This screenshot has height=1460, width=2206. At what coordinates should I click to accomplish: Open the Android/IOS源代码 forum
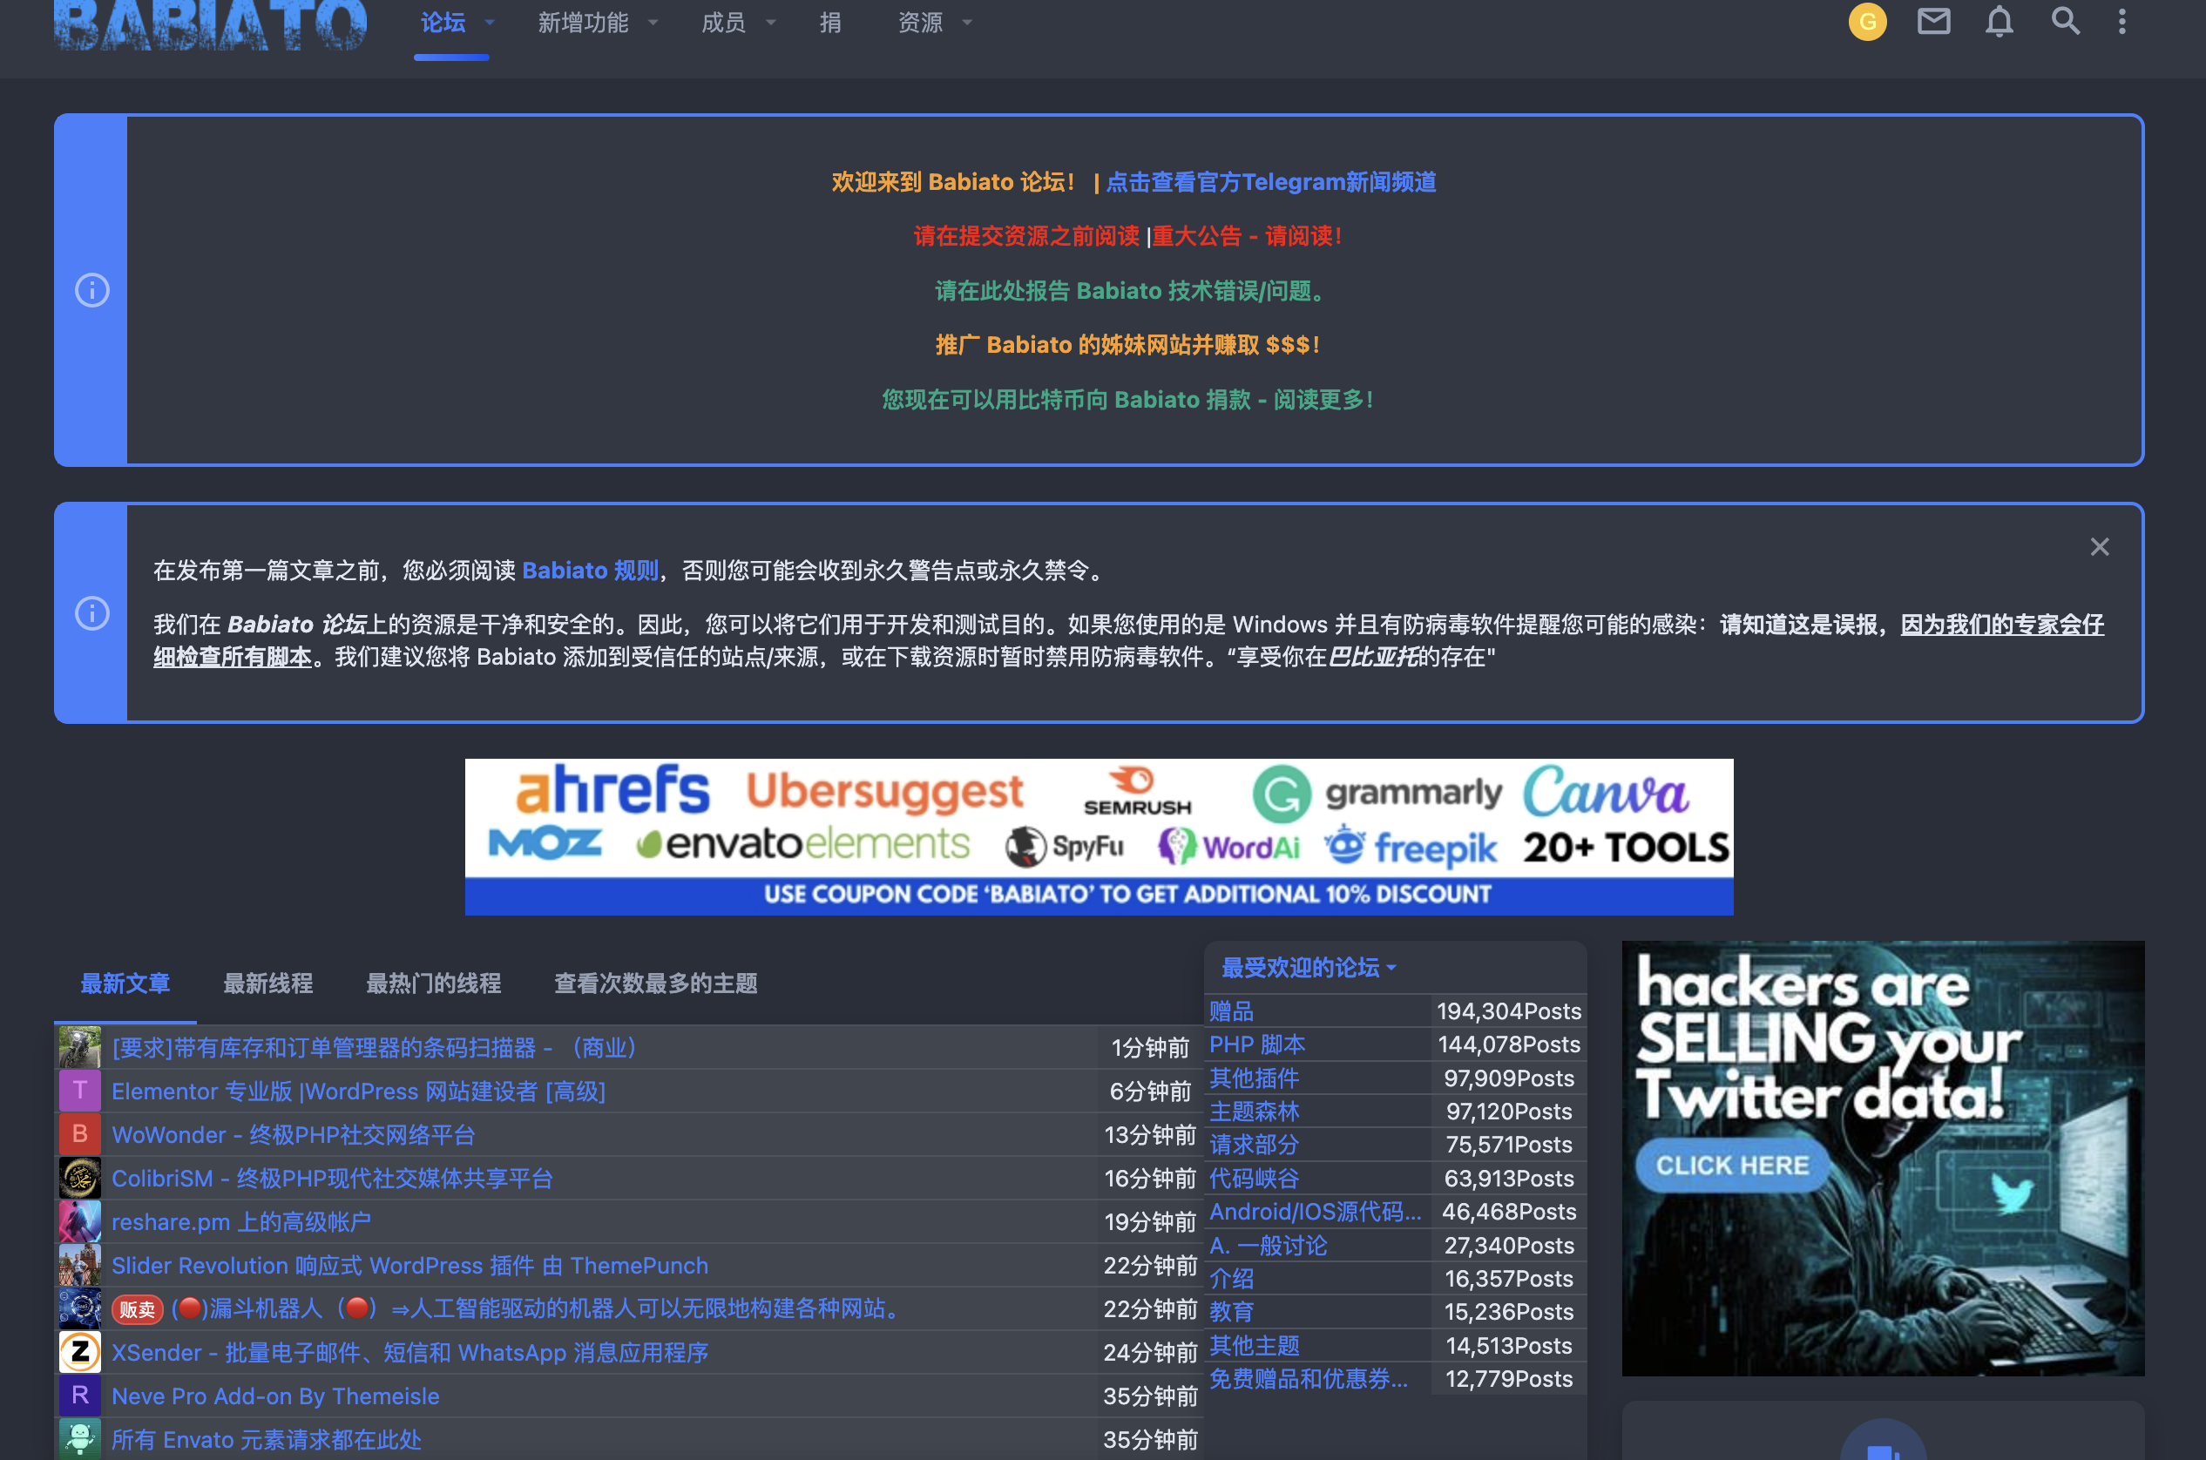tap(1315, 1212)
